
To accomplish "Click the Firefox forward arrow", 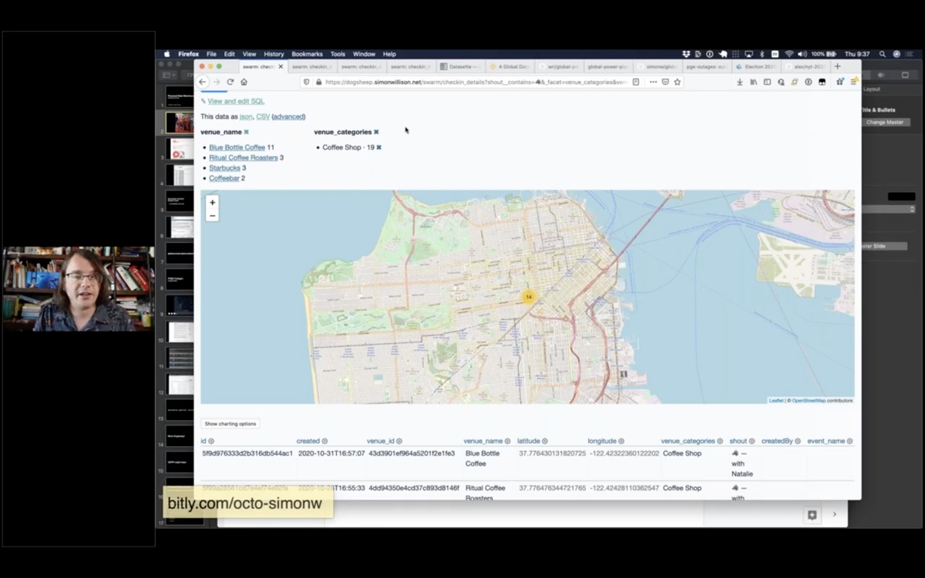I will [x=217, y=82].
